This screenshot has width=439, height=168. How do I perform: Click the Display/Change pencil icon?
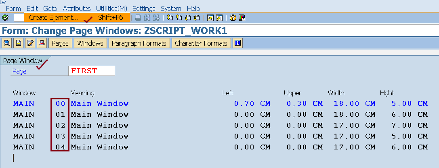point(30,43)
